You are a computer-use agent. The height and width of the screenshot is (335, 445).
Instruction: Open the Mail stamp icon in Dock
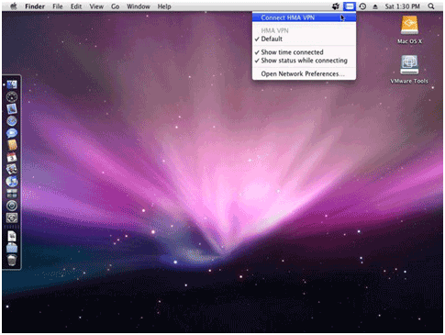tap(12, 108)
